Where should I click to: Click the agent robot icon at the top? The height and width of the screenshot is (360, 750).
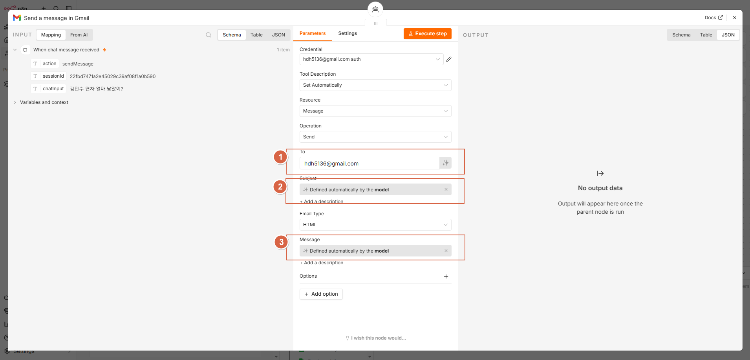(x=375, y=9)
